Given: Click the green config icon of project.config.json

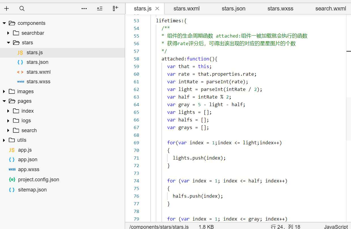Looking at the screenshot, I should pos(12,180).
